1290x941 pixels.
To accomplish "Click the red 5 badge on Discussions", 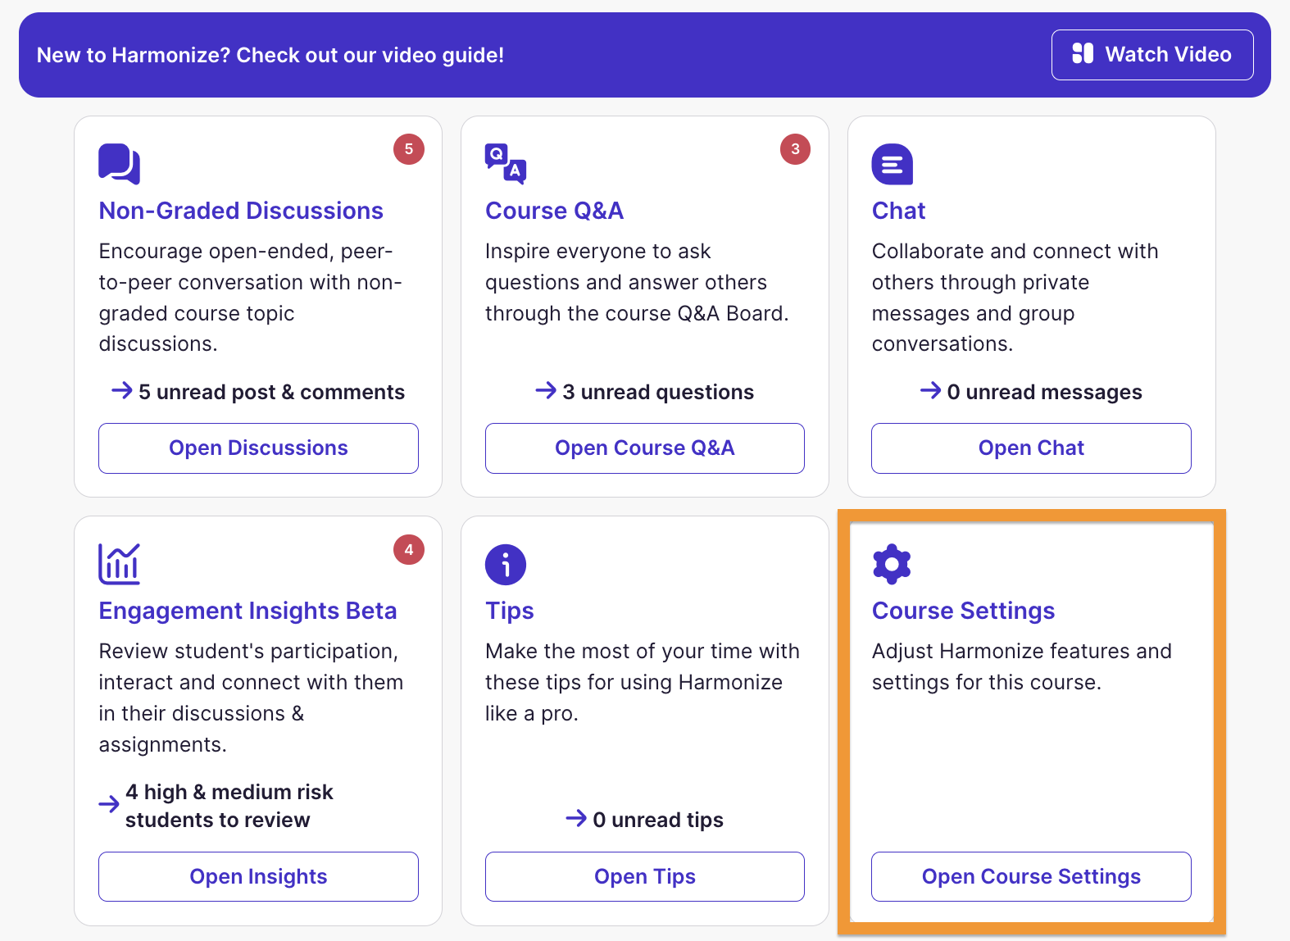I will [x=409, y=149].
